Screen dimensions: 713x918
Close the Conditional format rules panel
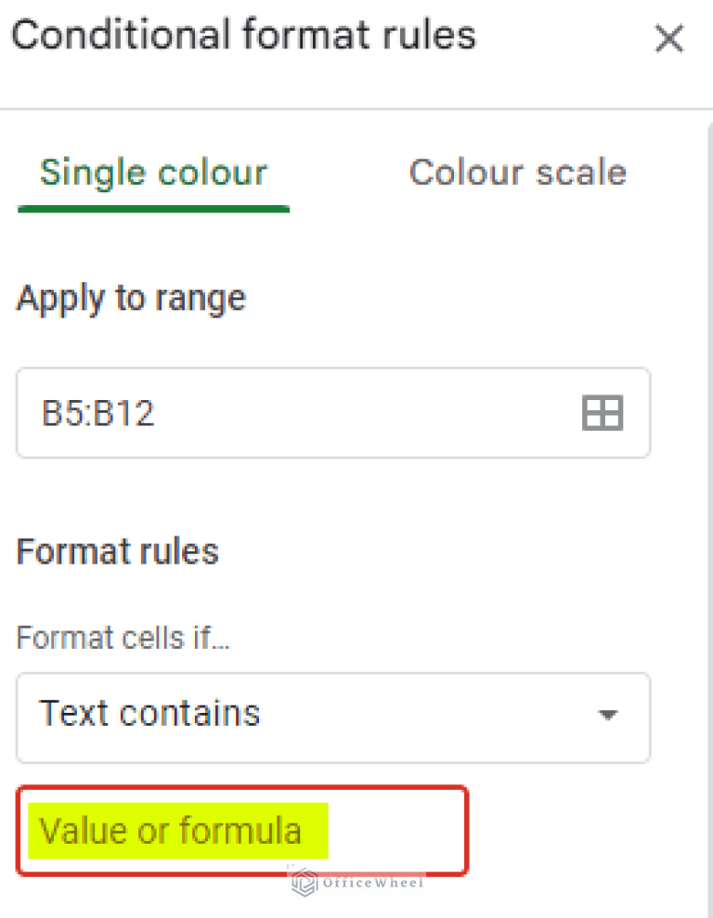click(x=669, y=38)
